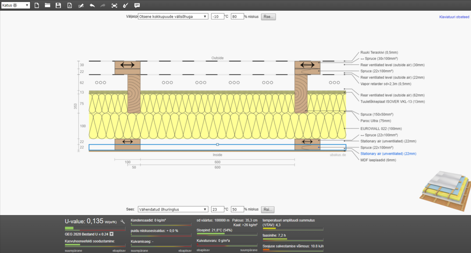Select the EUROWALL 022 (100mm) layer label
This screenshot has width=471, height=253.
pyautogui.click(x=381, y=129)
